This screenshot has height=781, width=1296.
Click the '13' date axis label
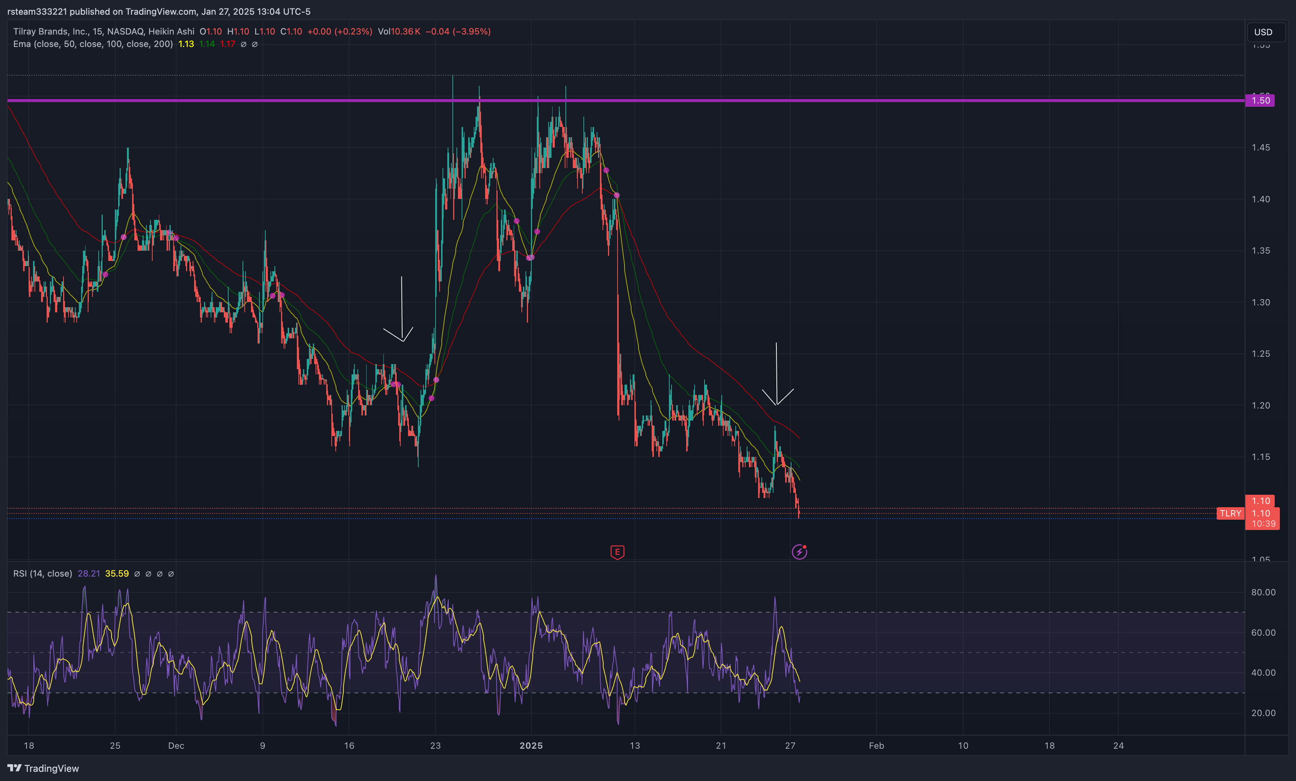pos(635,746)
